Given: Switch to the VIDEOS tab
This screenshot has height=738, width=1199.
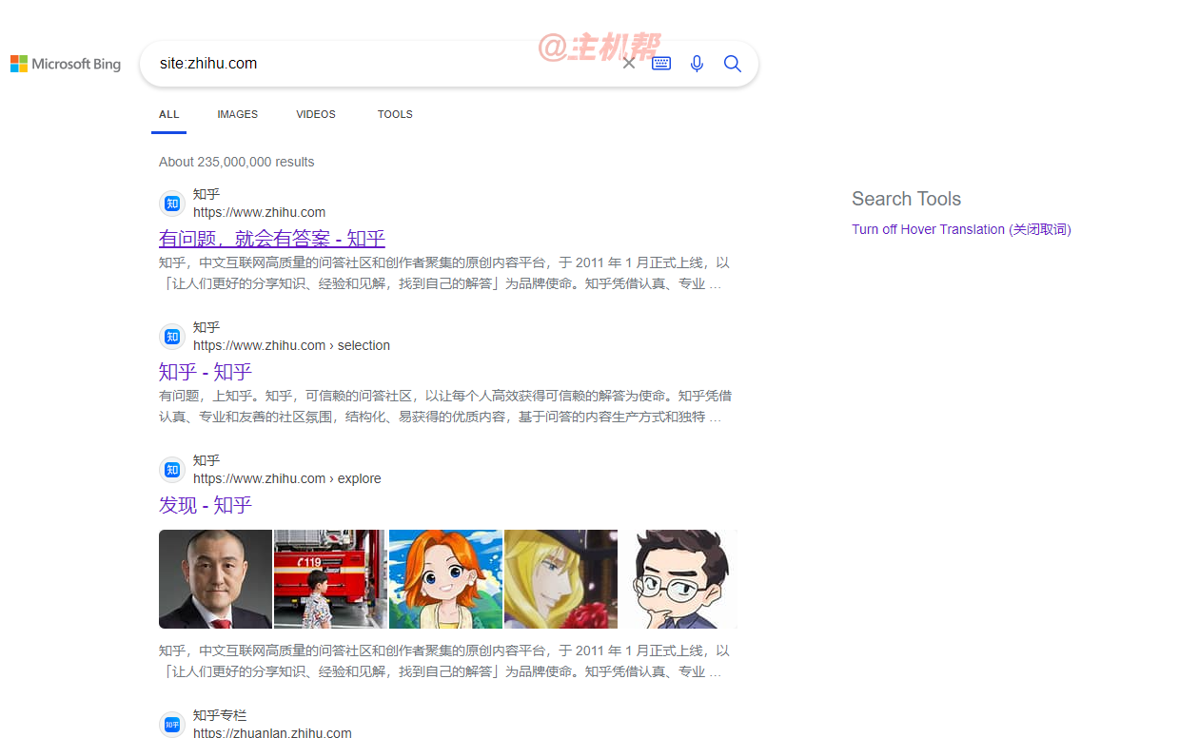Looking at the screenshot, I should click(316, 114).
